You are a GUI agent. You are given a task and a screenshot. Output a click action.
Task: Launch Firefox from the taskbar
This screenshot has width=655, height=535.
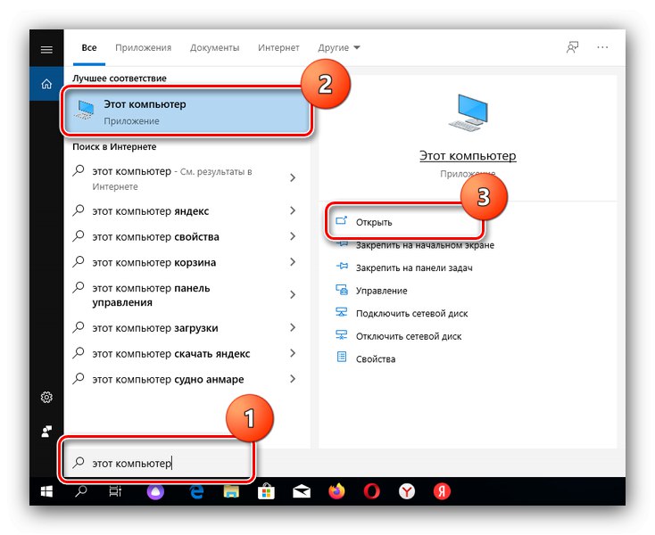point(336,491)
